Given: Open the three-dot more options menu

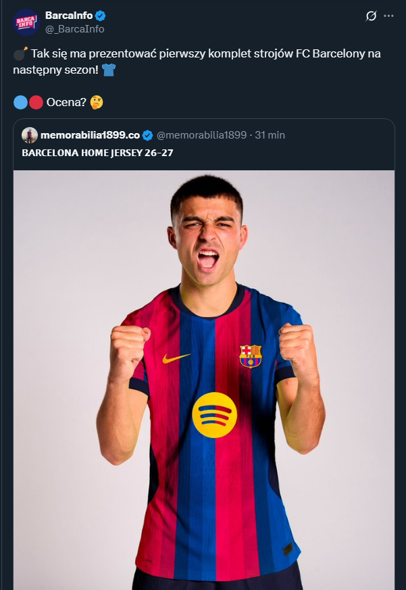Looking at the screenshot, I should point(388,16).
